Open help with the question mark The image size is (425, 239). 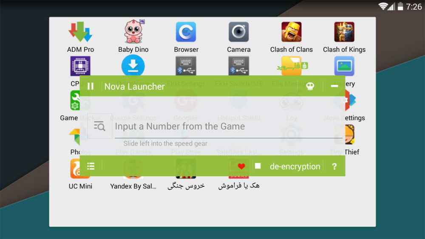pos(334,166)
